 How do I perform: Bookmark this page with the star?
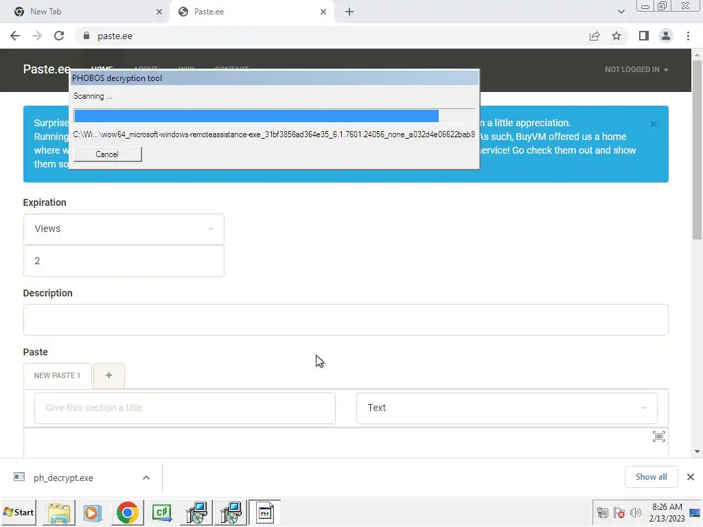pyautogui.click(x=616, y=36)
